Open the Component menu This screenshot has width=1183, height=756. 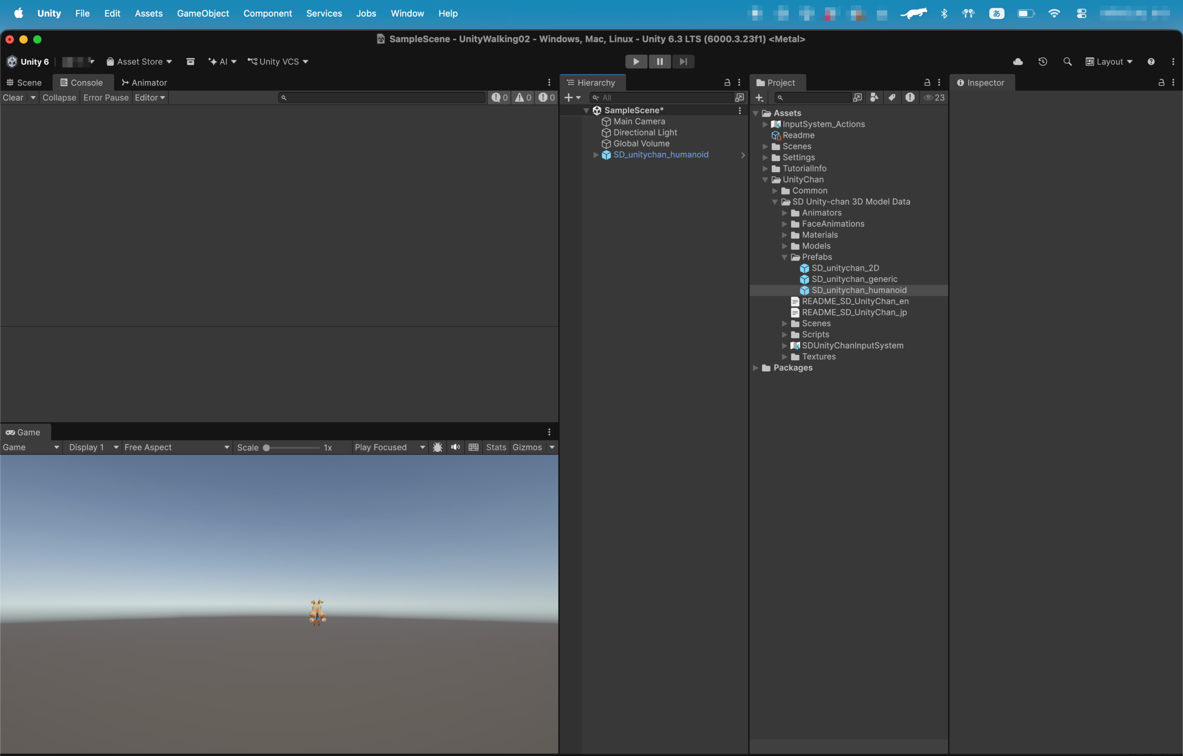click(x=267, y=13)
